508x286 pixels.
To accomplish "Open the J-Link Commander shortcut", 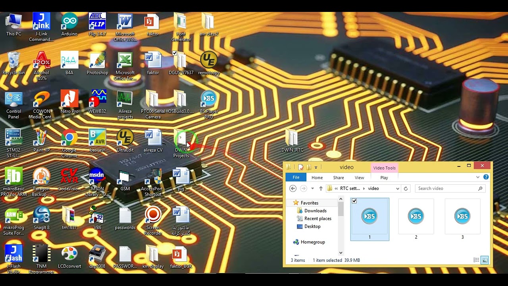I will [41, 27].
